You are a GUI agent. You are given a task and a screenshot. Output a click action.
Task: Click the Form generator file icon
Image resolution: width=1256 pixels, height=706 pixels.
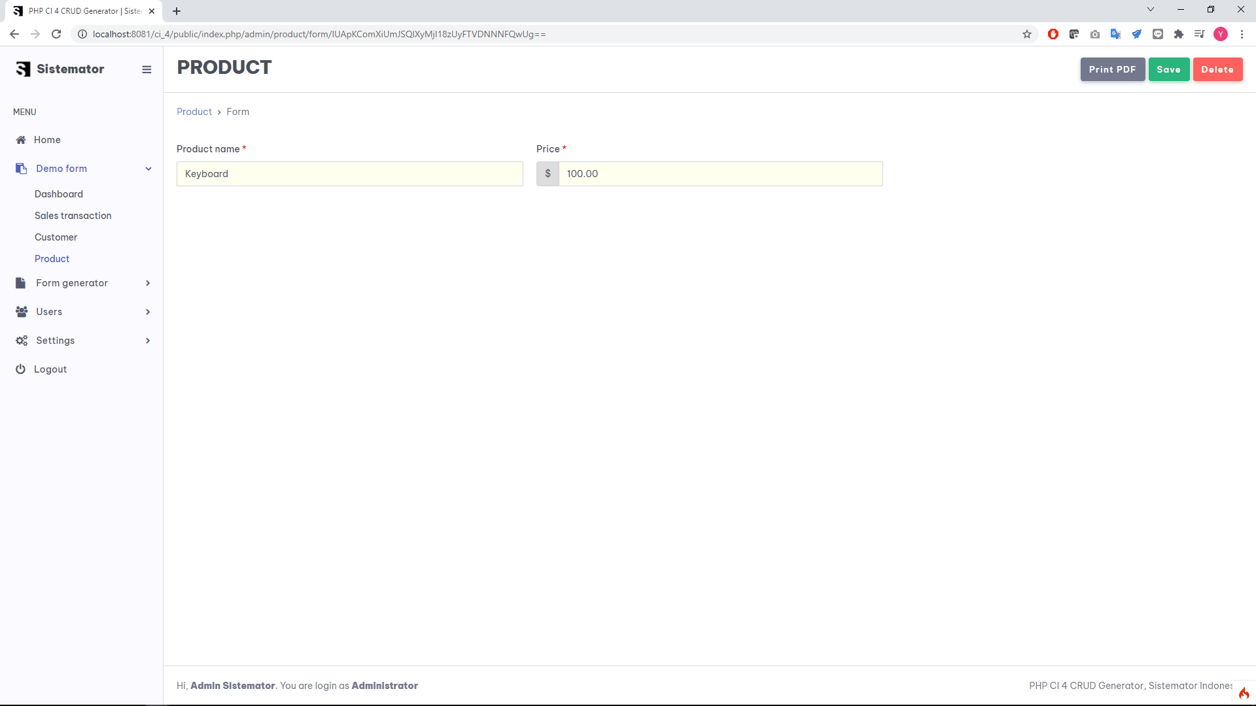(x=21, y=283)
